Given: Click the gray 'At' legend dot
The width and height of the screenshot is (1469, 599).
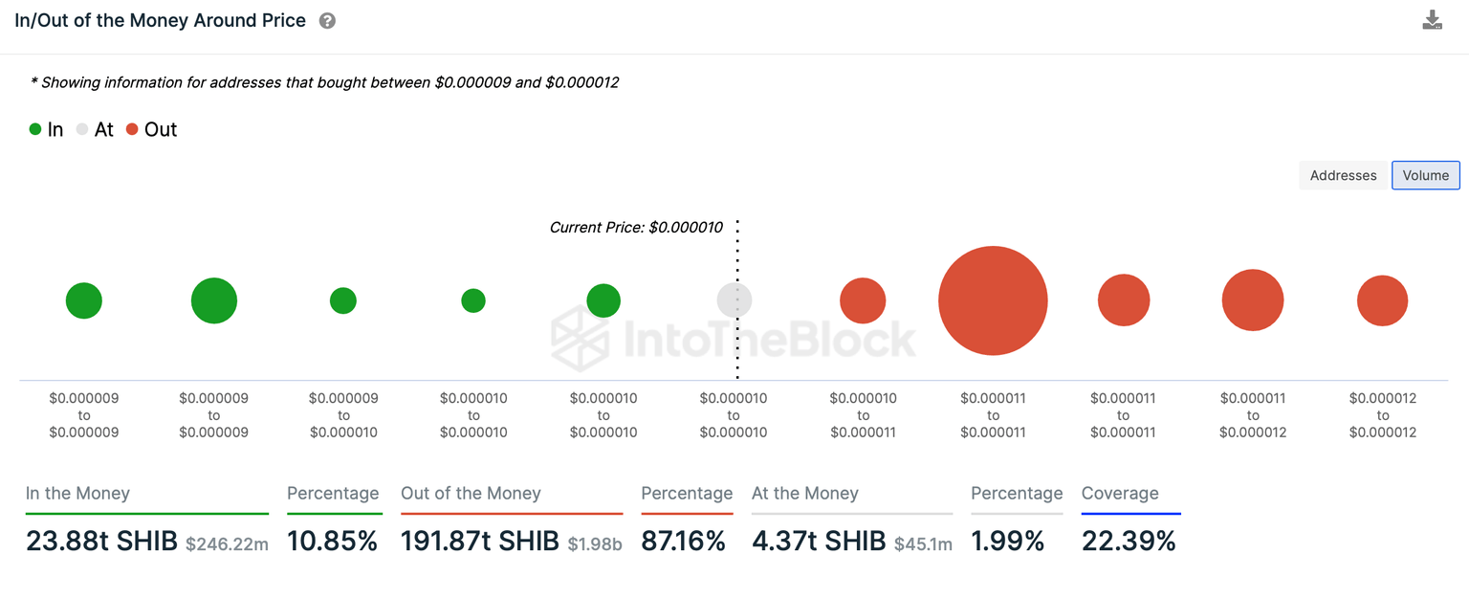Looking at the screenshot, I should click(82, 128).
